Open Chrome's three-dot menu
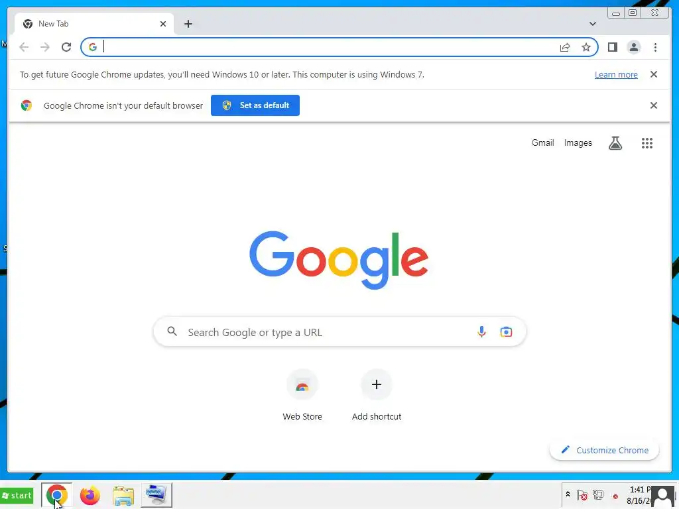The height and width of the screenshot is (509, 679). (x=655, y=47)
